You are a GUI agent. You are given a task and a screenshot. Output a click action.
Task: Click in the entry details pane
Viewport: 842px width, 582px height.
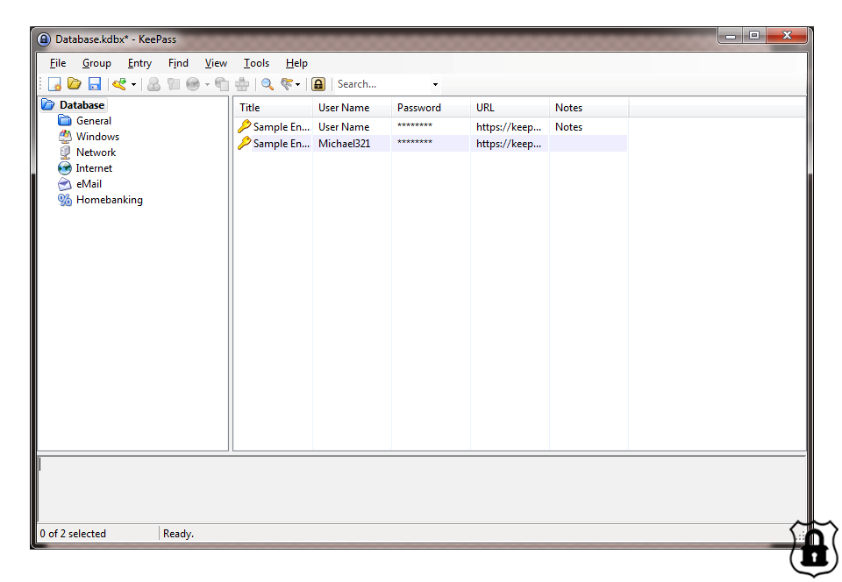coord(422,489)
